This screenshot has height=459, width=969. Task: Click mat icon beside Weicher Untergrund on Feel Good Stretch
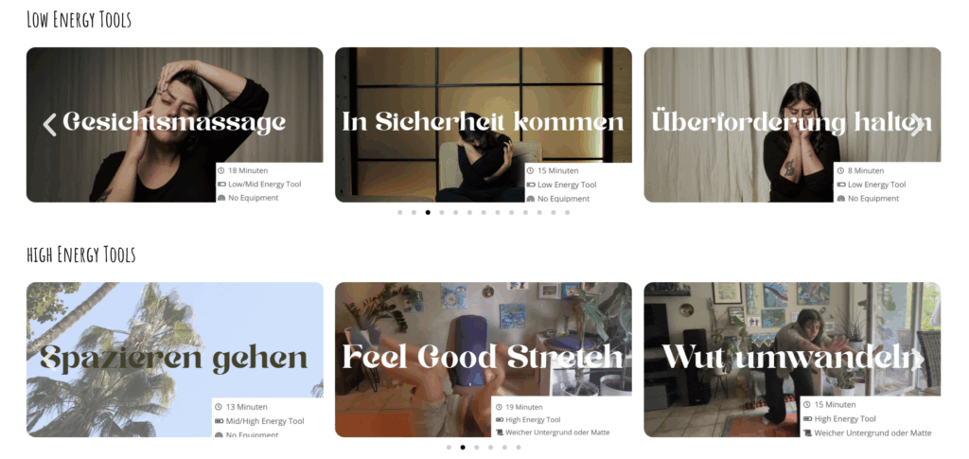500,433
